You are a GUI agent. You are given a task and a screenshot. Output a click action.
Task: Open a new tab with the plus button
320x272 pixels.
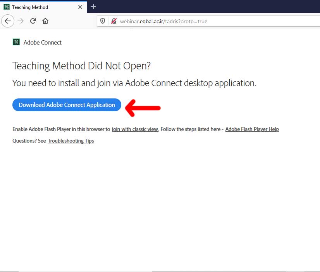tap(93, 7)
